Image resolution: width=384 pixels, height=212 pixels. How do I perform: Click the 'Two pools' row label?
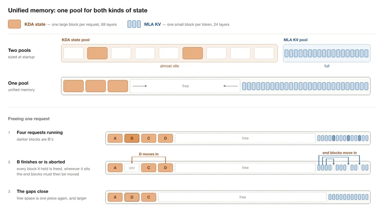[19, 50]
